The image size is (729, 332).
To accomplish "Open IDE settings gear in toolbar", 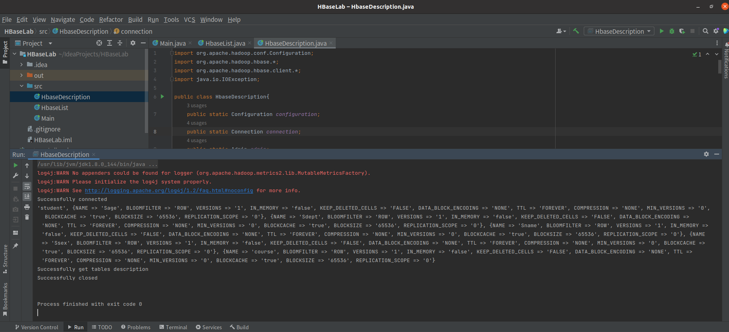I will coord(716,31).
